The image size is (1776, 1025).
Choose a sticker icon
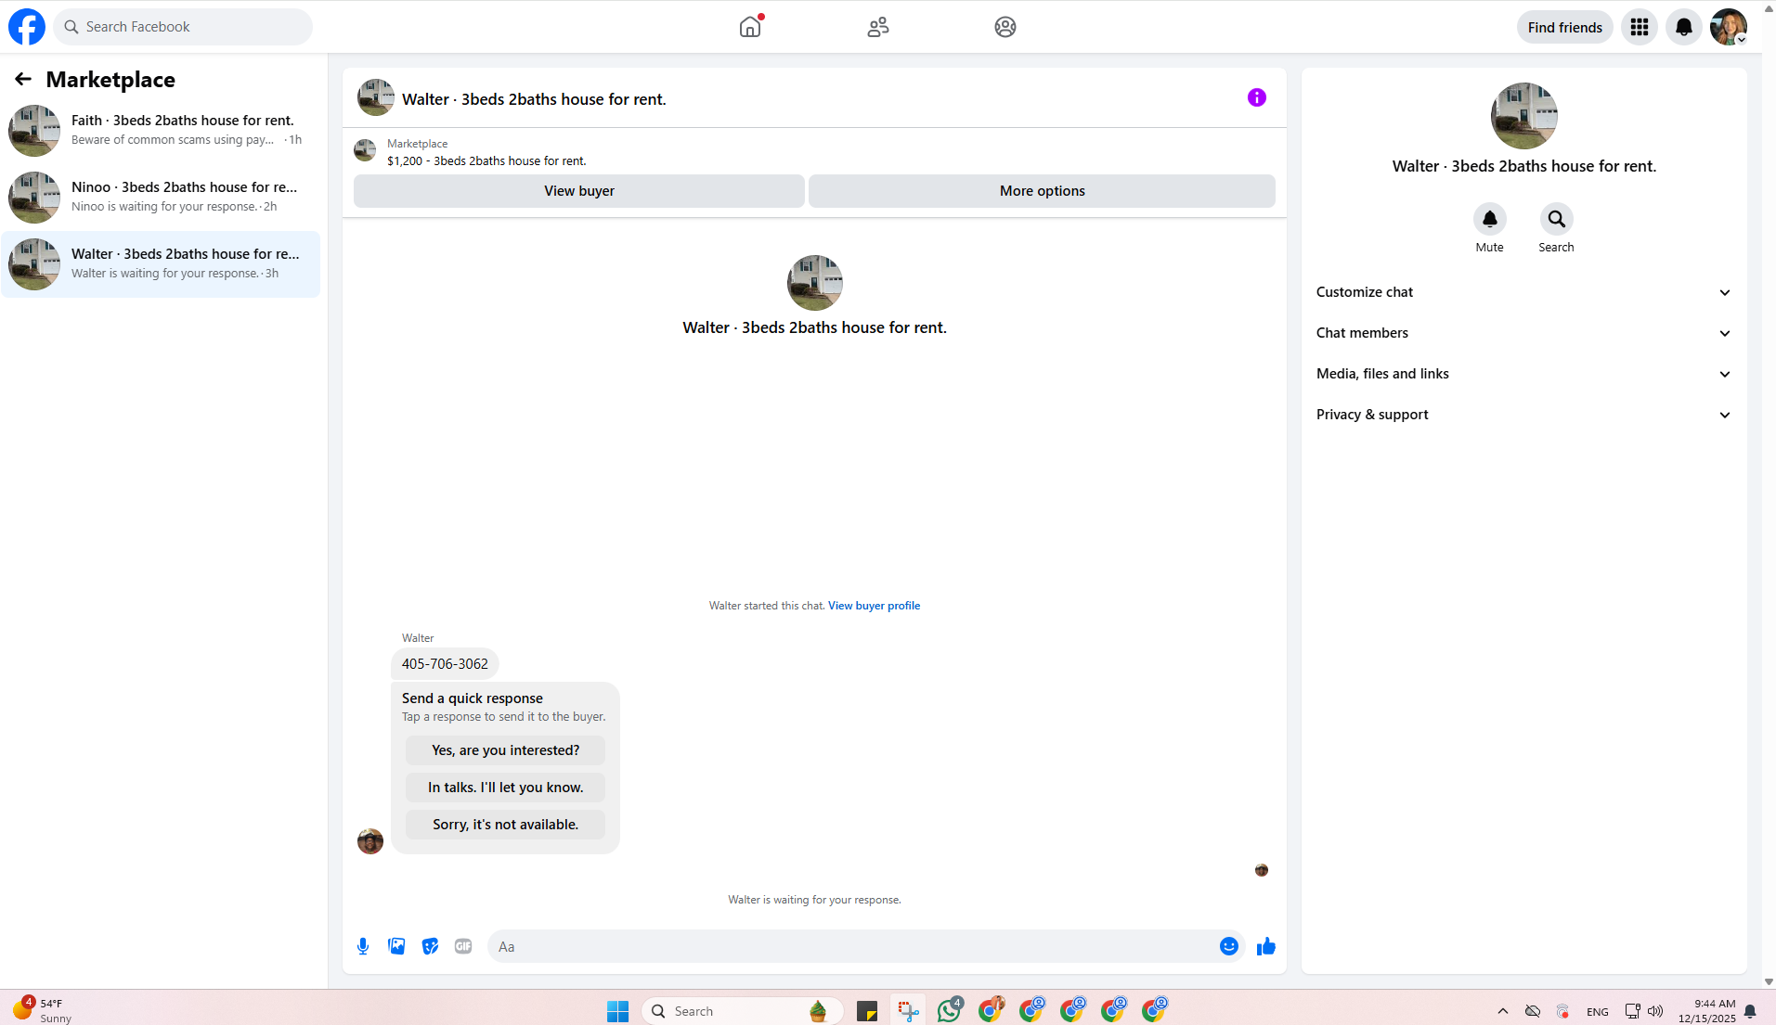click(430, 946)
